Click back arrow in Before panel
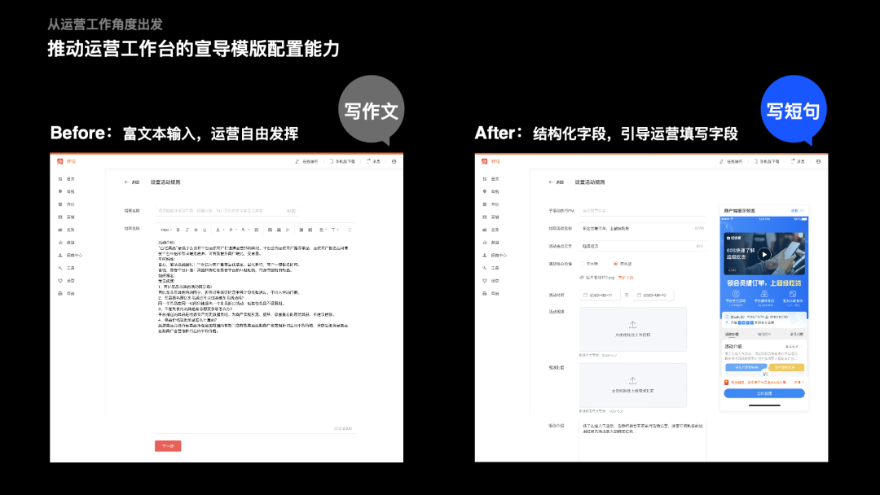The image size is (880, 495). [126, 182]
